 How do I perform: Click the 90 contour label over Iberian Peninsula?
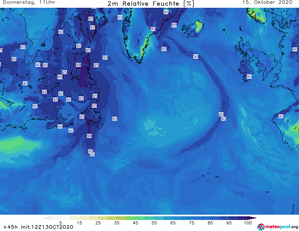[x=281, y=116]
